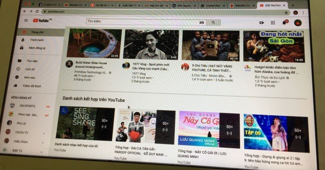Click the Hiếu Orion channel avatar

tap(7, 141)
